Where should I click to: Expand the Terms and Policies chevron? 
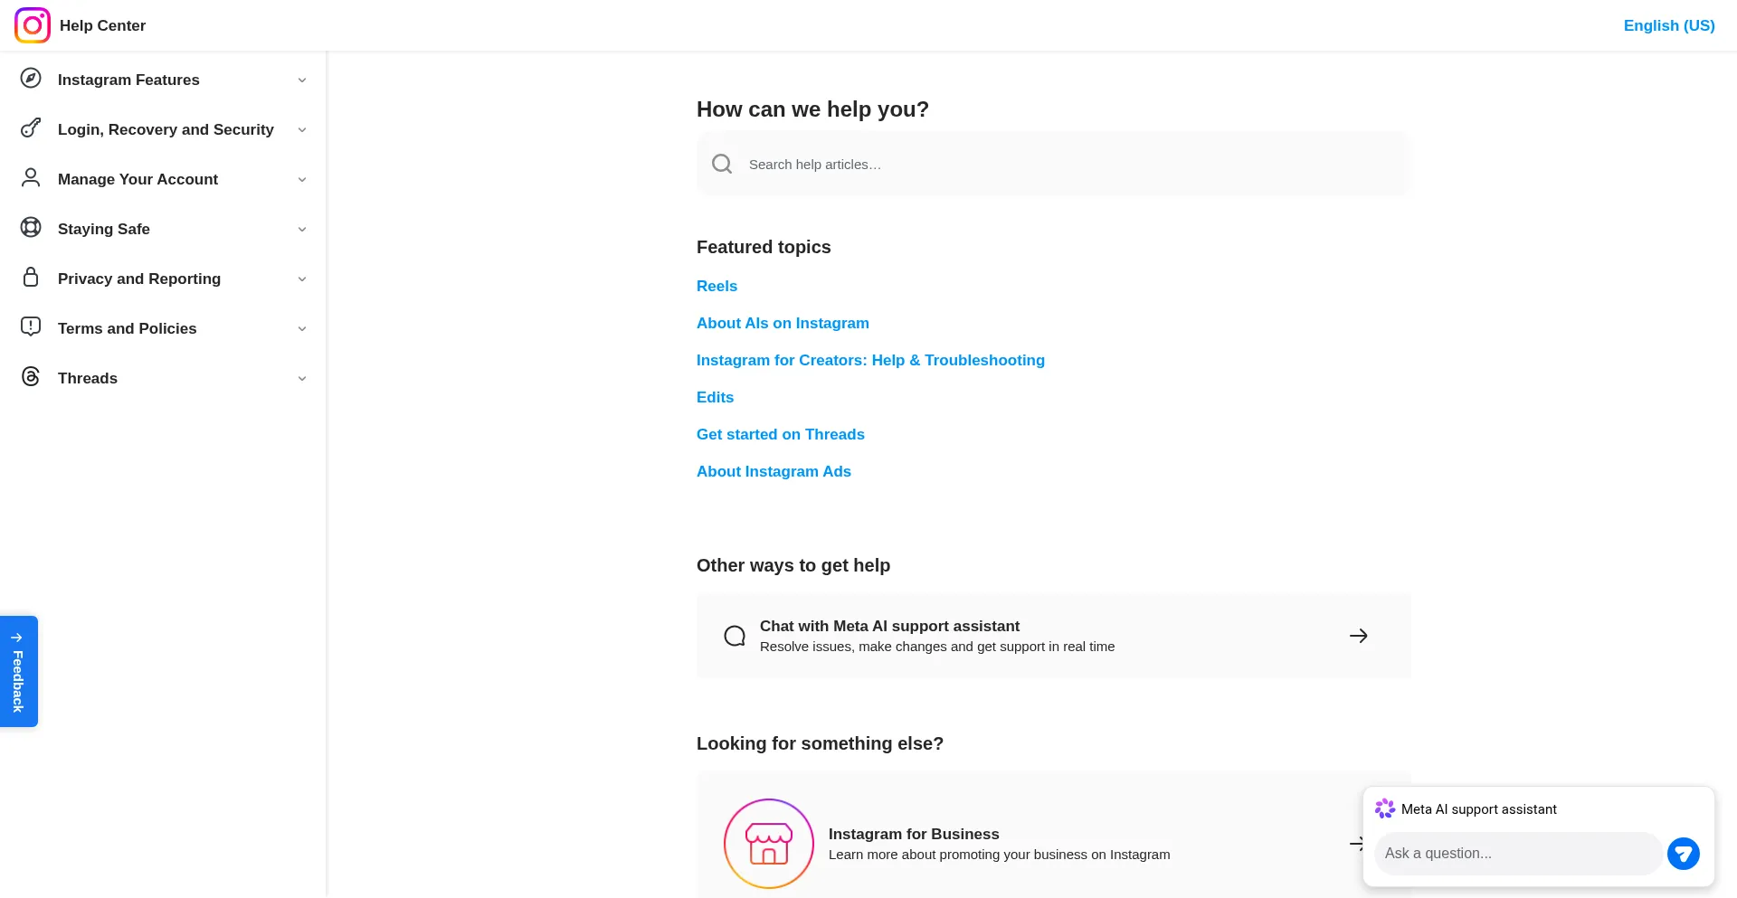302,329
